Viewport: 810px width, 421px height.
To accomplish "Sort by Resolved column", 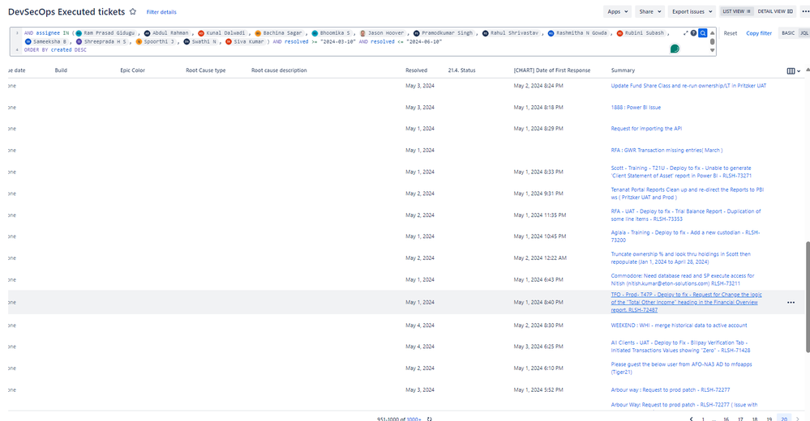I will (x=417, y=70).
